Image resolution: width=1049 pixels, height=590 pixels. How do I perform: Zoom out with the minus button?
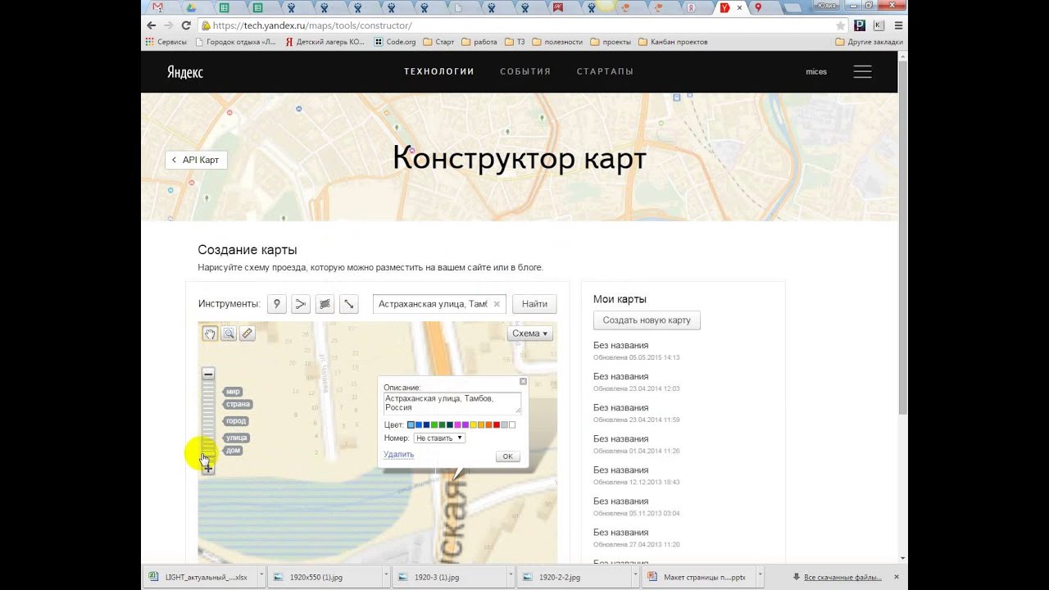pyautogui.click(x=208, y=374)
